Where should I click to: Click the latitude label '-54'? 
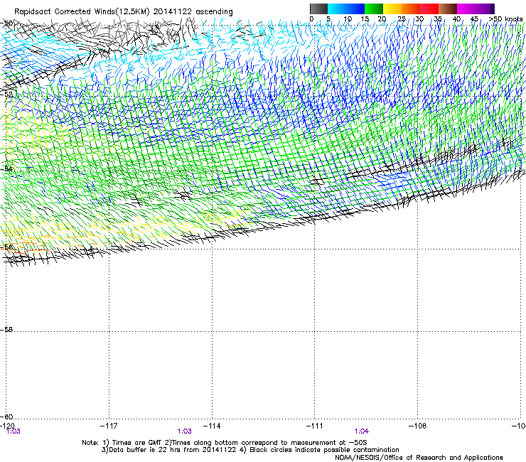(6, 168)
